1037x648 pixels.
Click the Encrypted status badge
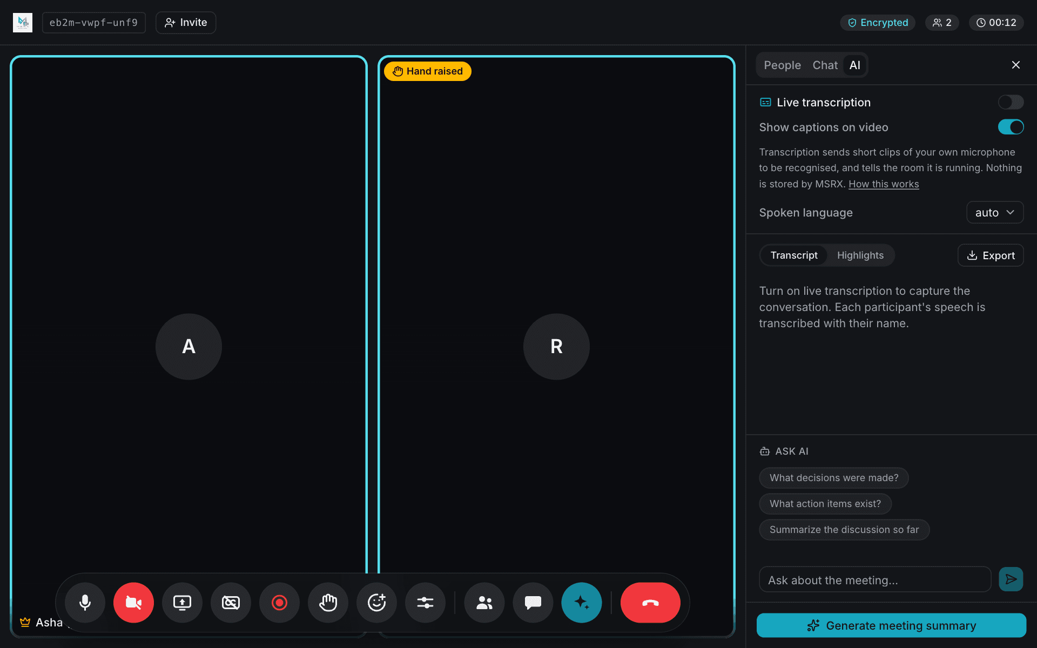[x=878, y=23]
